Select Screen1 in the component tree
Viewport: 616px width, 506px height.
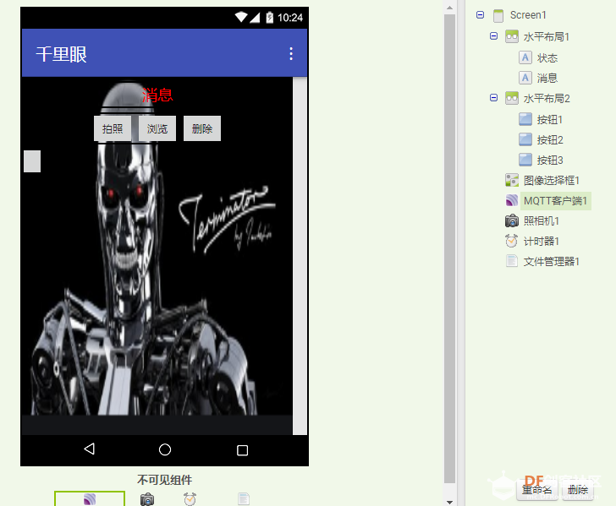pos(528,15)
